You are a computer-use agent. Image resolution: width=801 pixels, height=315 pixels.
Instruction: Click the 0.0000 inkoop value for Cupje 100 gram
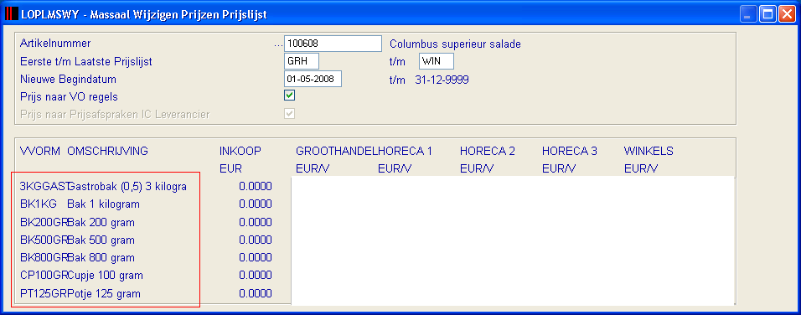click(x=256, y=276)
